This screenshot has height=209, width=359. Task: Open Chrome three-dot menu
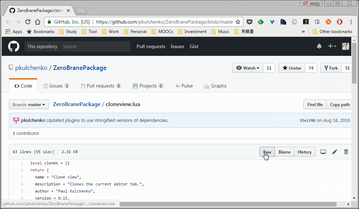[351, 22]
